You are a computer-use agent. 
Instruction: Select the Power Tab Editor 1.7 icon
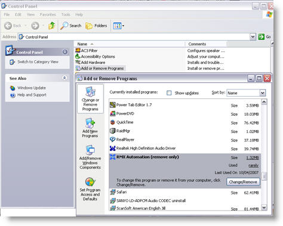113,105
